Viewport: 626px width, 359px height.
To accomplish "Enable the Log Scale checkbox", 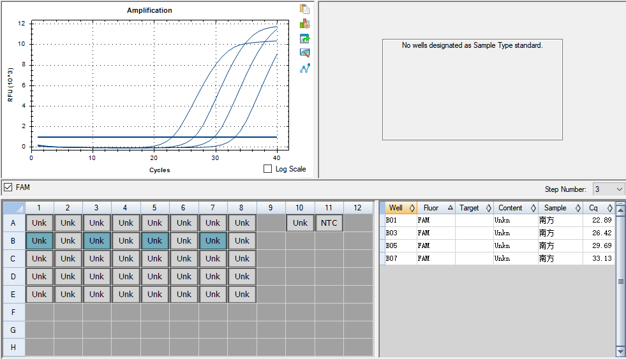I will click(267, 169).
